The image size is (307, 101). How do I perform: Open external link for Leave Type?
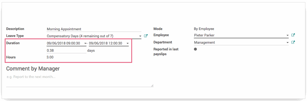coord(146,36)
